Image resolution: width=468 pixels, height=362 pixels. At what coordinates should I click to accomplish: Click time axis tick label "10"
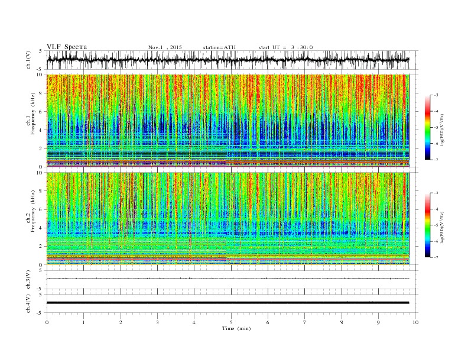point(415,322)
